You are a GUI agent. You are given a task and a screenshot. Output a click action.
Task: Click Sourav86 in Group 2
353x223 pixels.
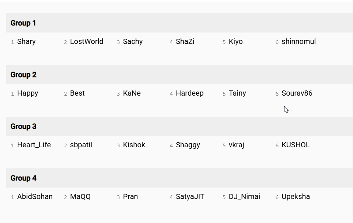[297, 93]
